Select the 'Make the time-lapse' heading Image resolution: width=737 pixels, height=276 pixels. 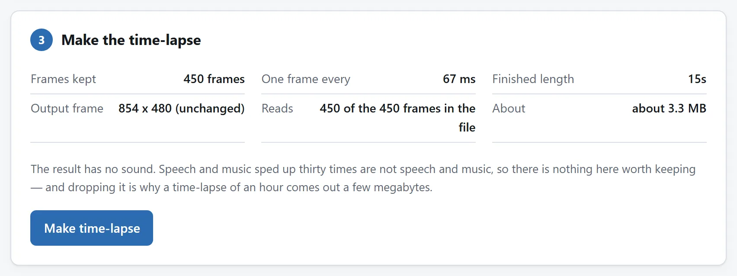[131, 40]
